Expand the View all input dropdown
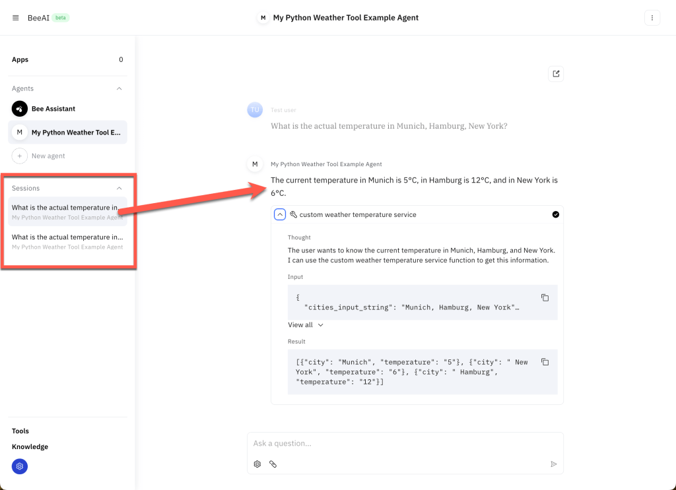This screenshot has width=676, height=490. pyautogui.click(x=306, y=325)
